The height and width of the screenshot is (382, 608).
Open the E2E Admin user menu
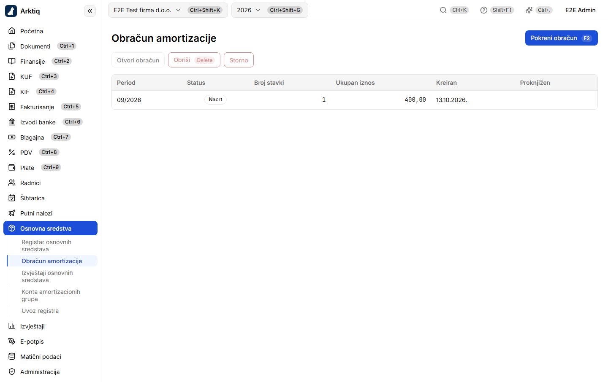click(581, 10)
